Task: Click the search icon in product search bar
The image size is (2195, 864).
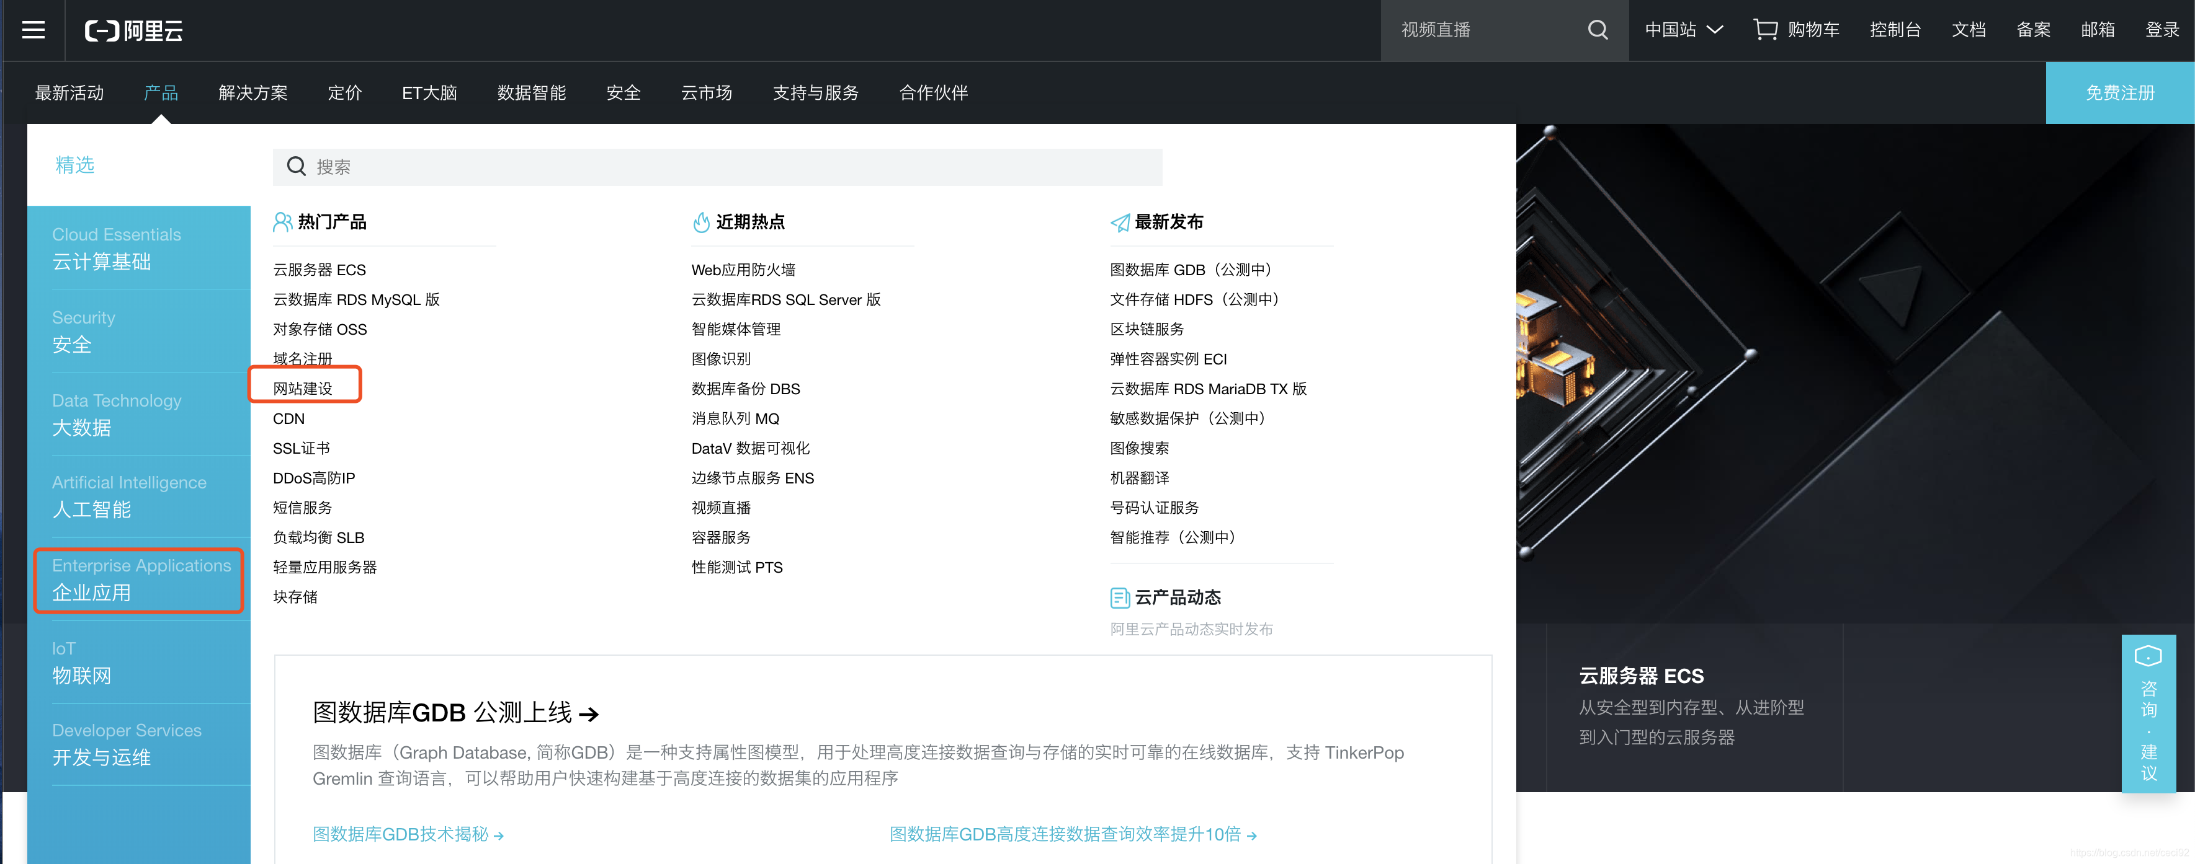Action: coord(296,166)
